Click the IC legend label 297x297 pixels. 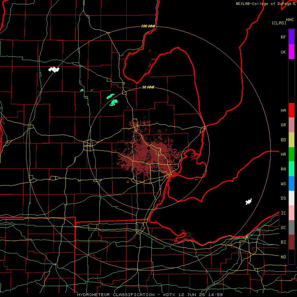(x=283, y=213)
